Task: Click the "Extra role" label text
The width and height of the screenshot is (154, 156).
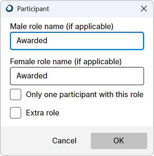Action: tap(43, 113)
